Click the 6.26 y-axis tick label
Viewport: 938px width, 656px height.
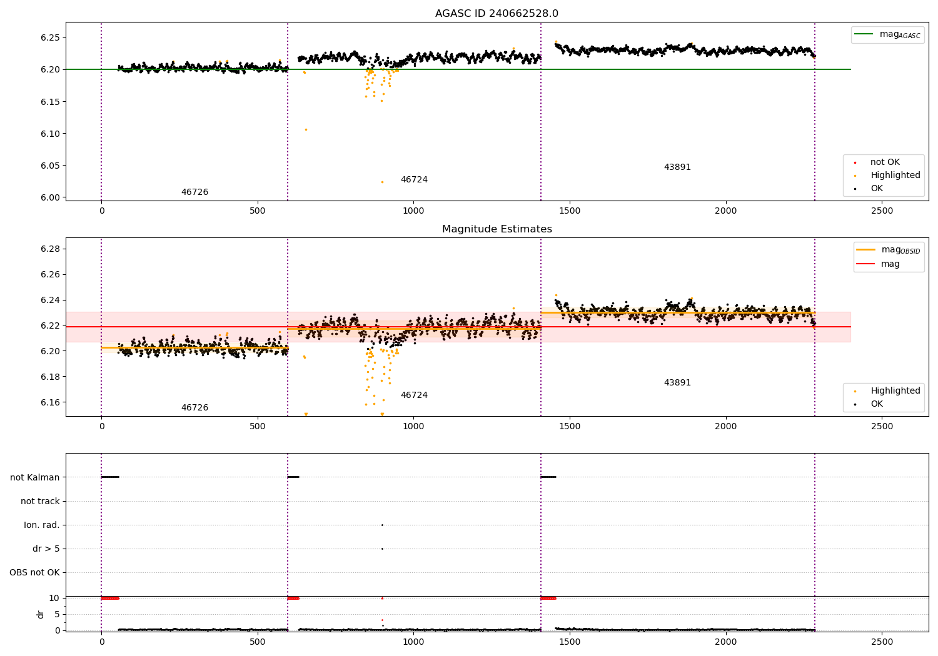[x=49, y=275]
